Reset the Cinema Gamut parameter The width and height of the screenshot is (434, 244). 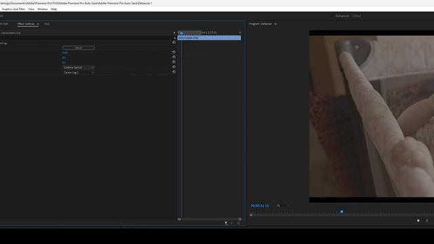[174, 67]
